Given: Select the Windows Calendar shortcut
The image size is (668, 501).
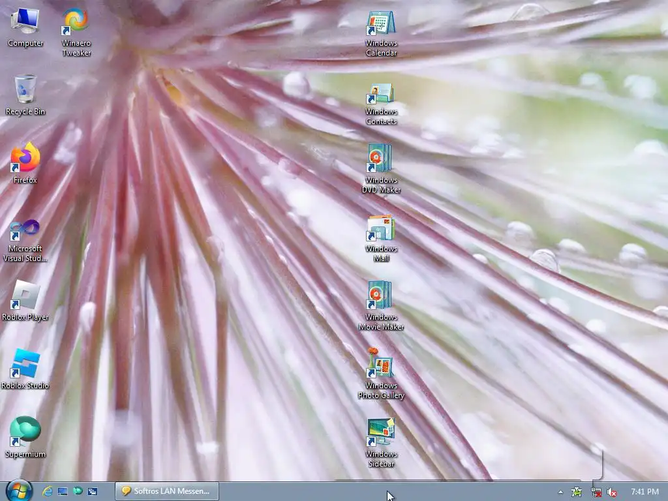Looking at the screenshot, I should point(381,33).
